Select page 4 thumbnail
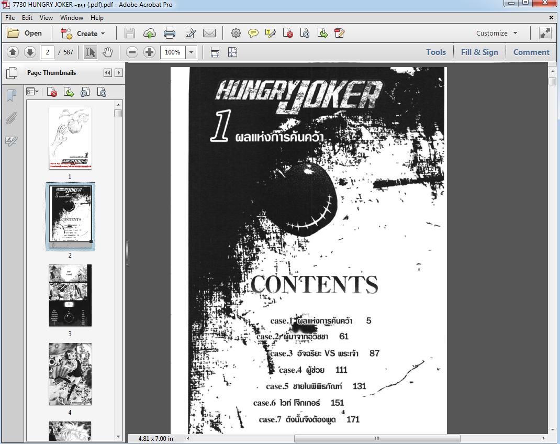560x444 pixels. (x=70, y=374)
